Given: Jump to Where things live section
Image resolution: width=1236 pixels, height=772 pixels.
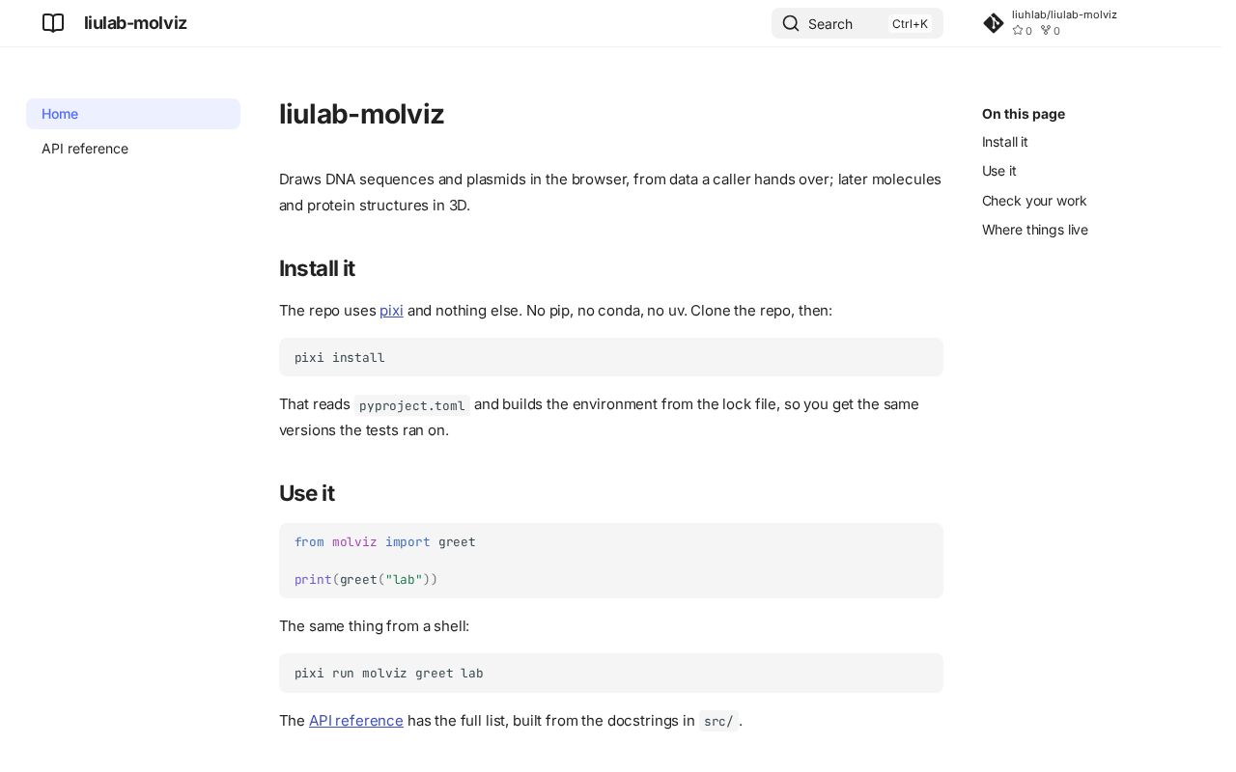Looking at the screenshot, I should (x=1035, y=230).
